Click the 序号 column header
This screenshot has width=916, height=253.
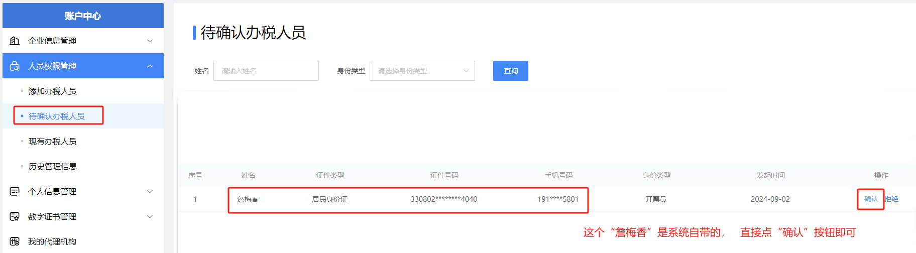195,175
